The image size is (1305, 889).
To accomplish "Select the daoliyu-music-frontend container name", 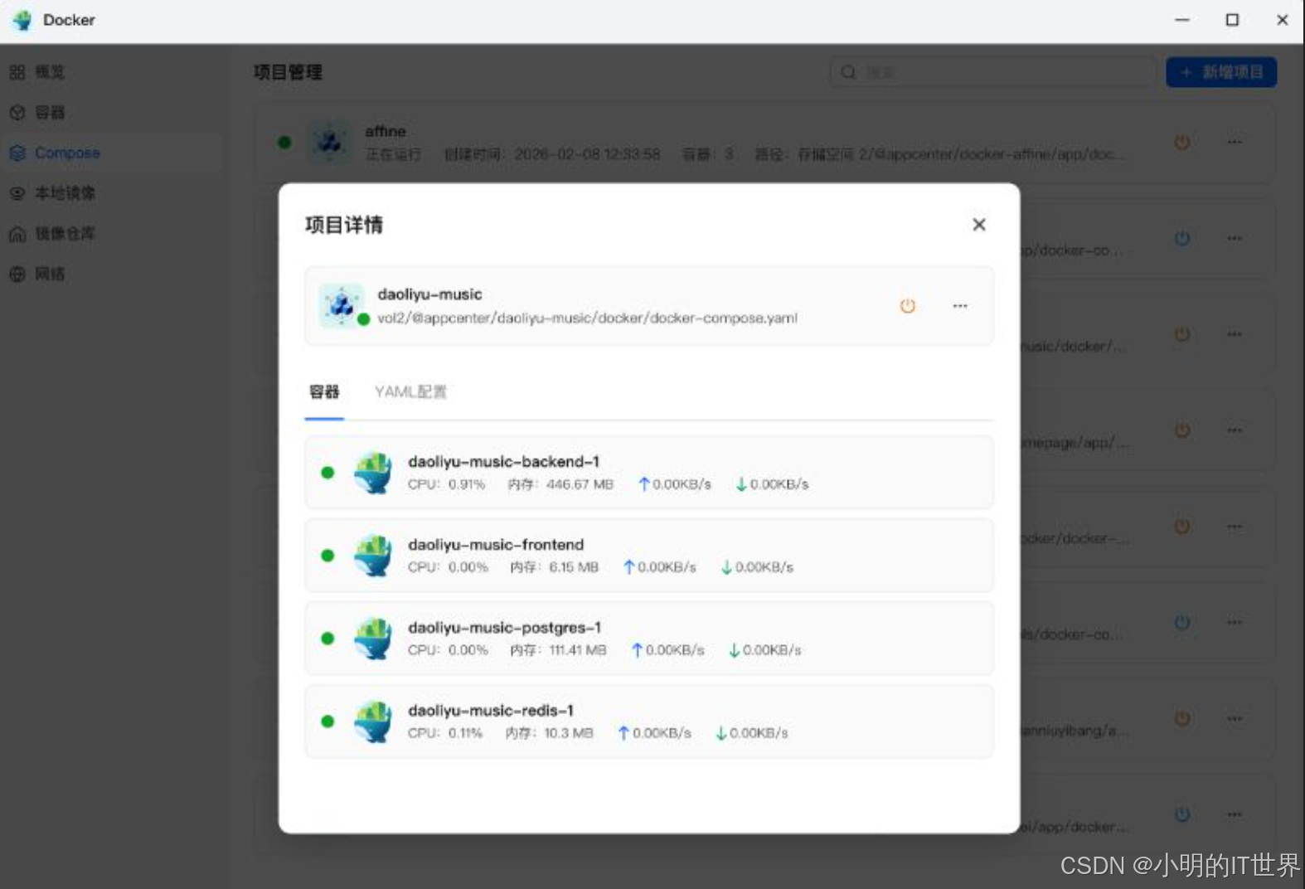I will coord(496,544).
